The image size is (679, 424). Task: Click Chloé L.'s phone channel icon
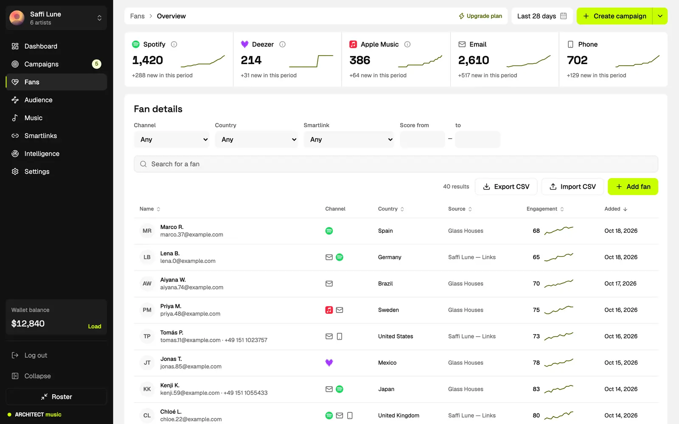(x=350, y=416)
